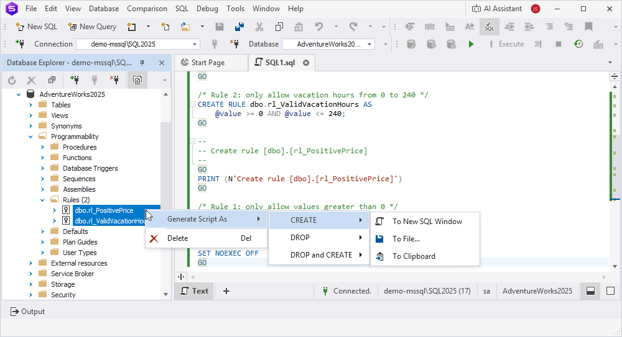This screenshot has height=337, width=622.
Task: Expand the Tables folder
Action: click(30, 105)
